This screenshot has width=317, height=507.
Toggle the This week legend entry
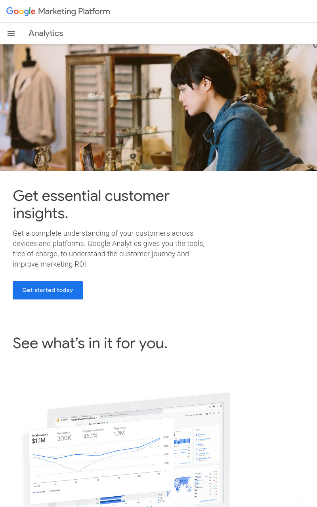40,492
